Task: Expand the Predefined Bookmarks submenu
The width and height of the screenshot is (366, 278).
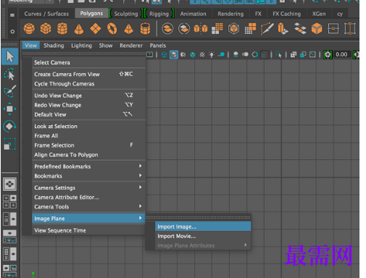Action: [x=88, y=167]
